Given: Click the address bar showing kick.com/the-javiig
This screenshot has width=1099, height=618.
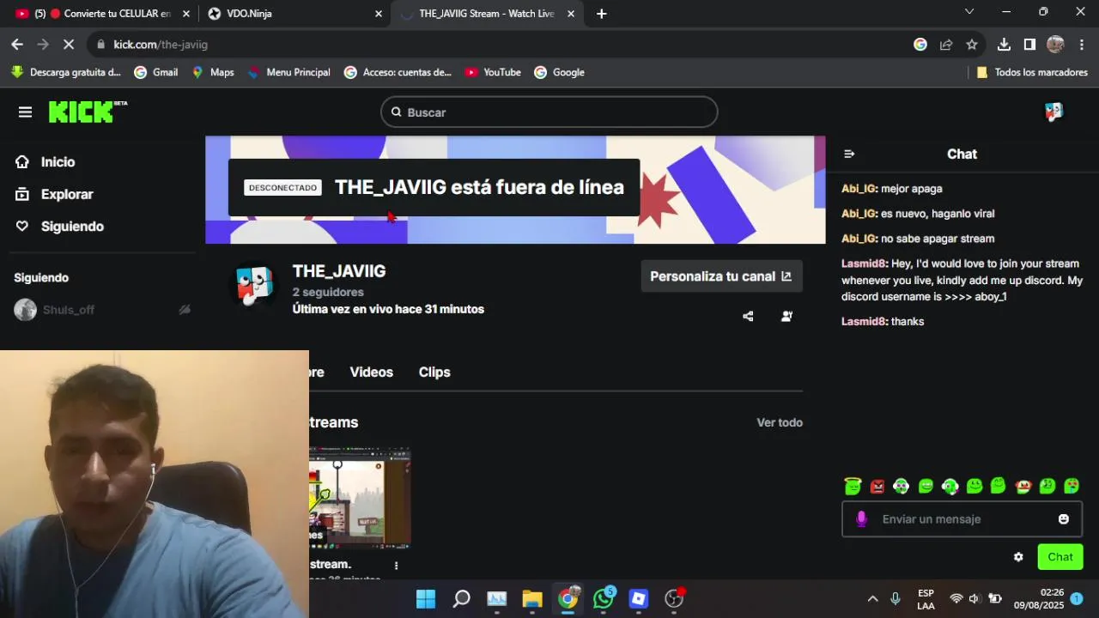Looking at the screenshot, I should 498,45.
